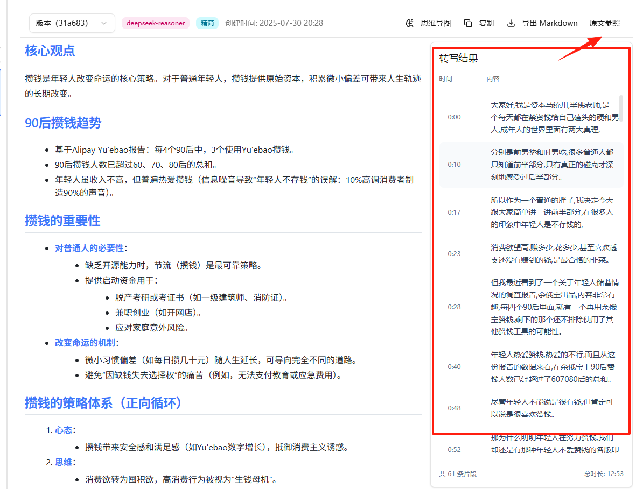Jump to transcript timestamp 0:17
The width and height of the screenshot is (643, 489).
pyautogui.click(x=454, y=212)
